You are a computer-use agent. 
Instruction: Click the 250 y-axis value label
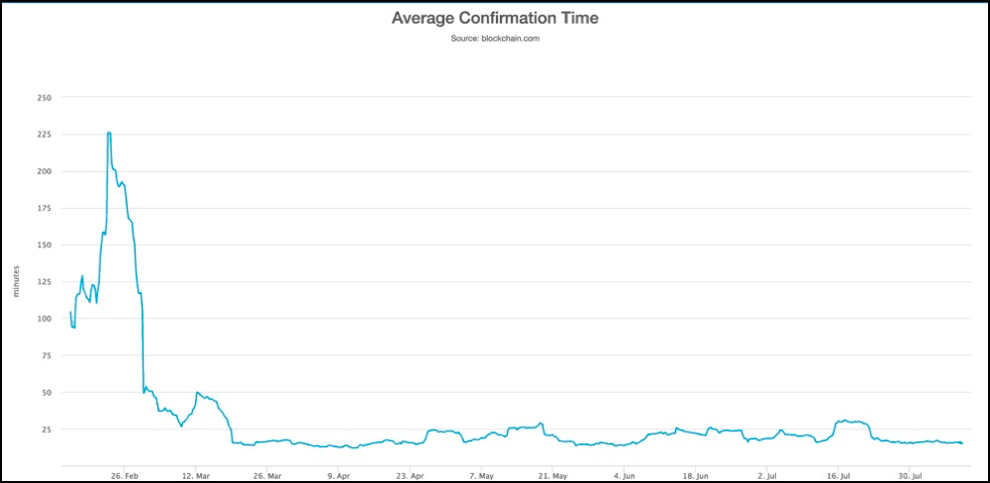(x=44, y=97)
